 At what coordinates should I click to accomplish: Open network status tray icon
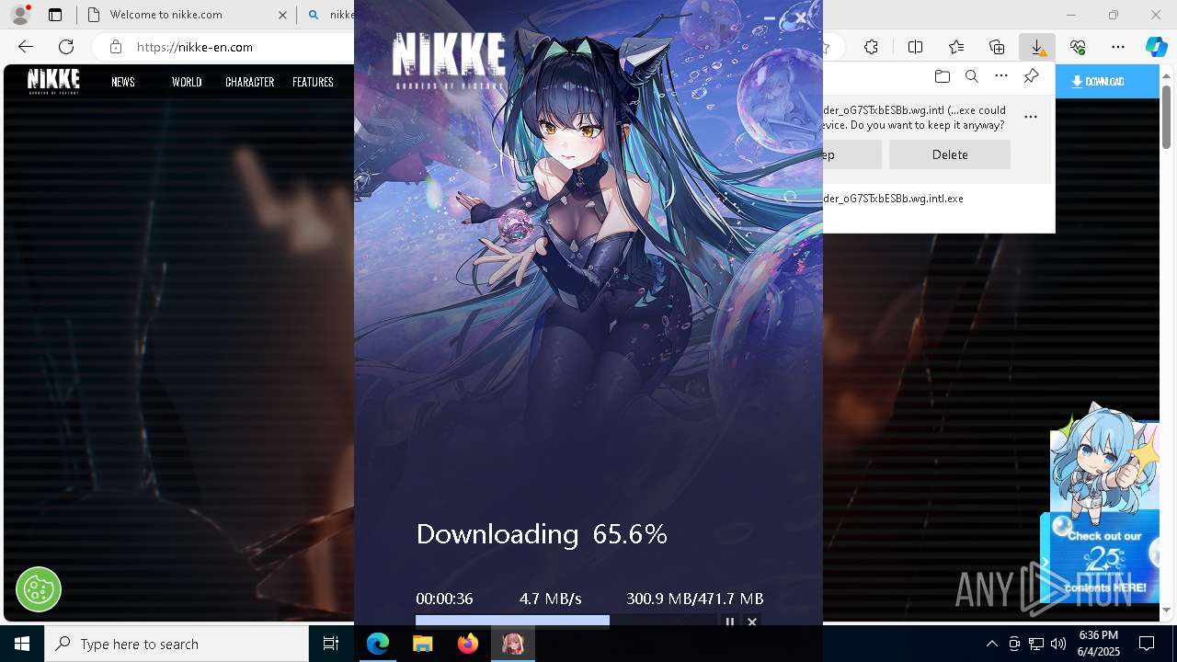(1036, 644)
